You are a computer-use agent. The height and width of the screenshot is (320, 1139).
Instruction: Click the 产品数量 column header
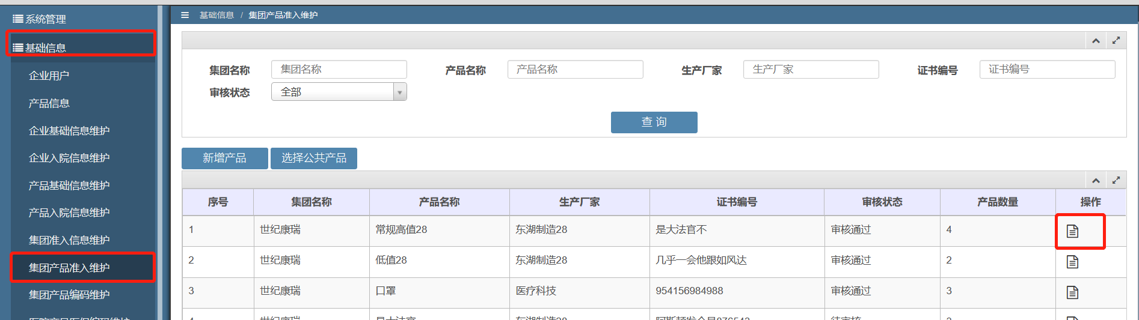[998, 202]
